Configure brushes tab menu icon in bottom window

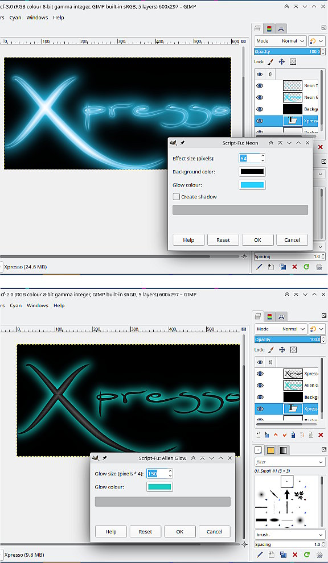coord(323,450)
